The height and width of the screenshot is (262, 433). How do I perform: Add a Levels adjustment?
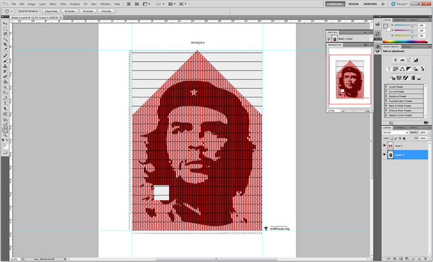click(402, 60)
